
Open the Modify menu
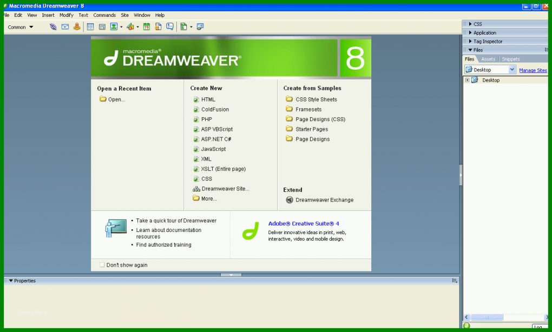pos(66,15)
